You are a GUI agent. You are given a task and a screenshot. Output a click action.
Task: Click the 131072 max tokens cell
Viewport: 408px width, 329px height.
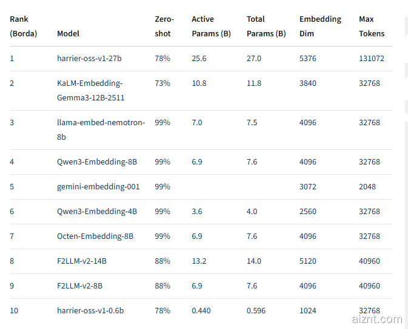point(372,59)
